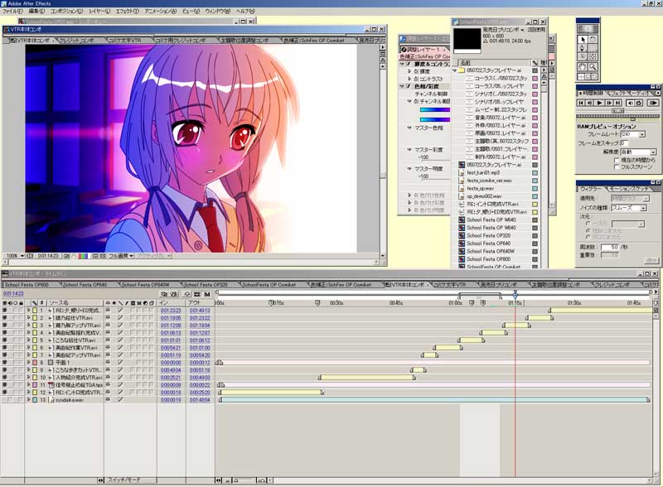Select the Pen tool
The image size is (663, 487).
click(x=583, y=48)
